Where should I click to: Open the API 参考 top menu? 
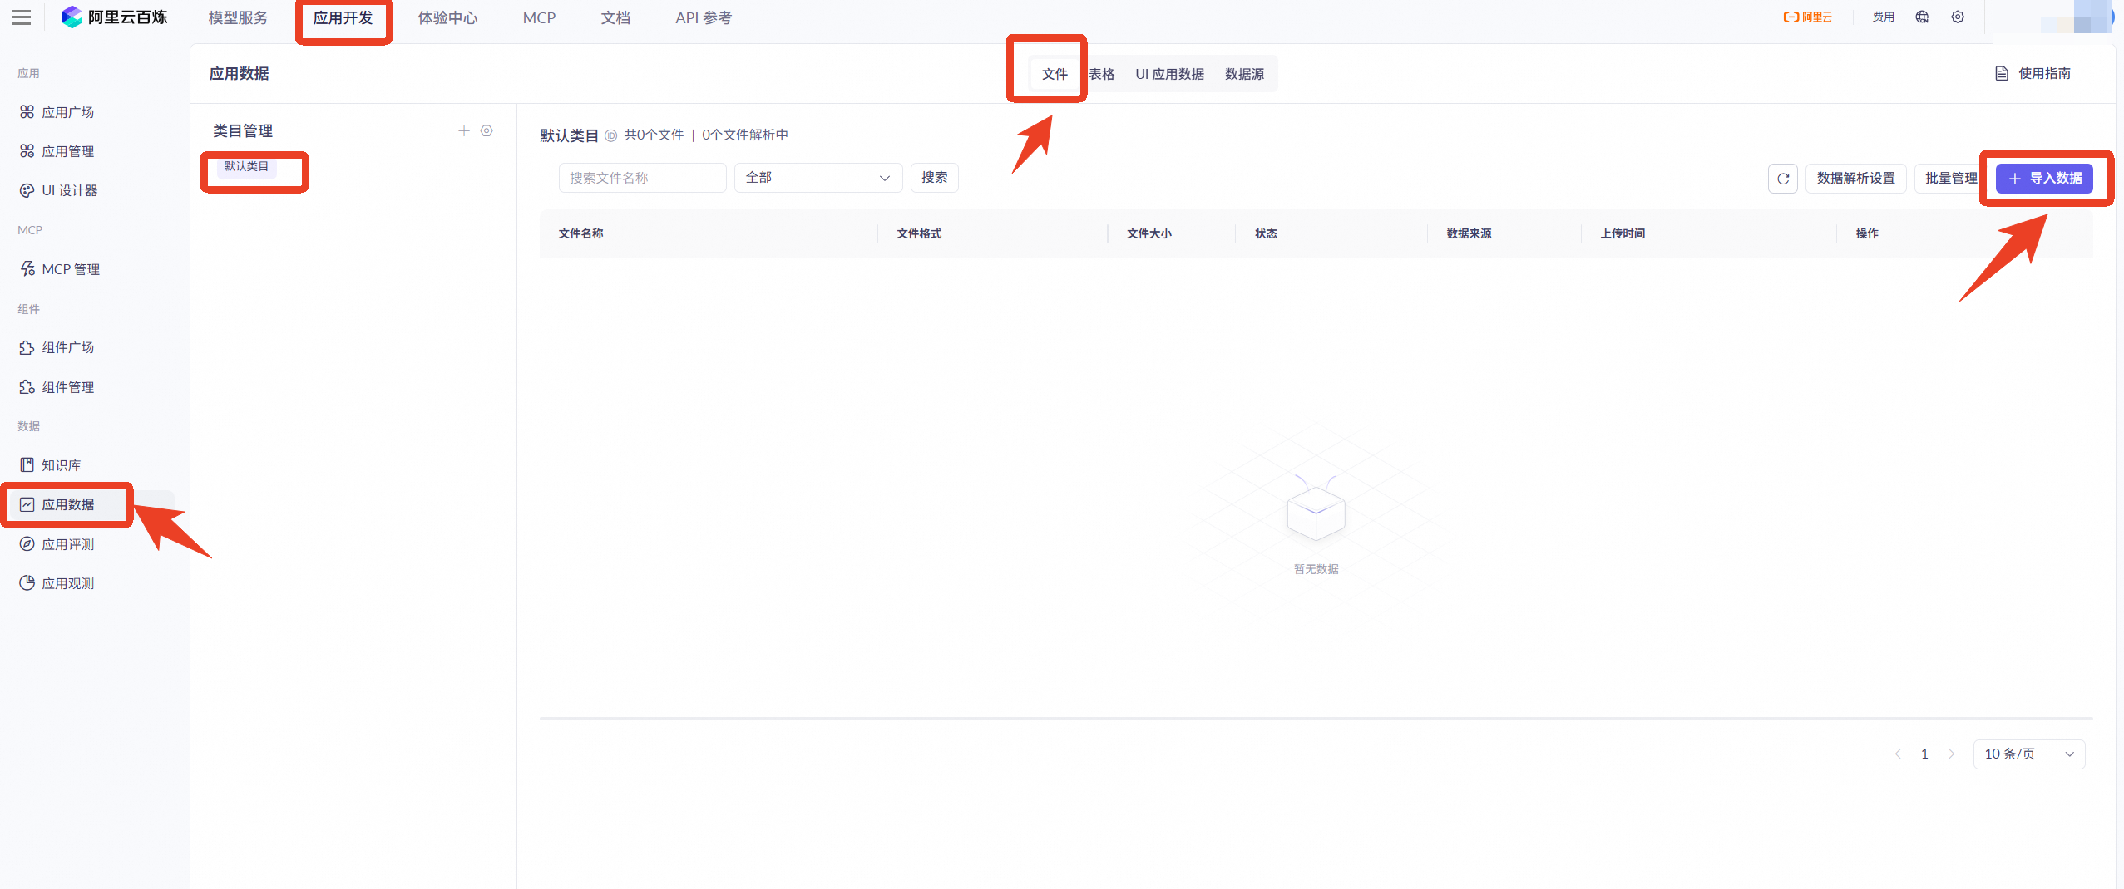(x=704, y=17)
